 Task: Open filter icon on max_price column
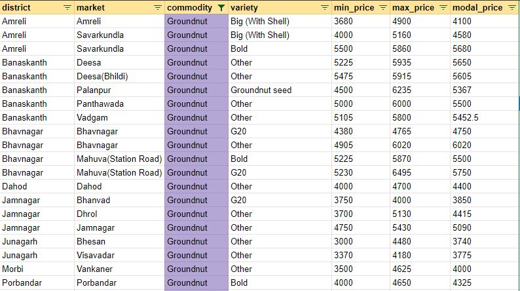point(443,7)
